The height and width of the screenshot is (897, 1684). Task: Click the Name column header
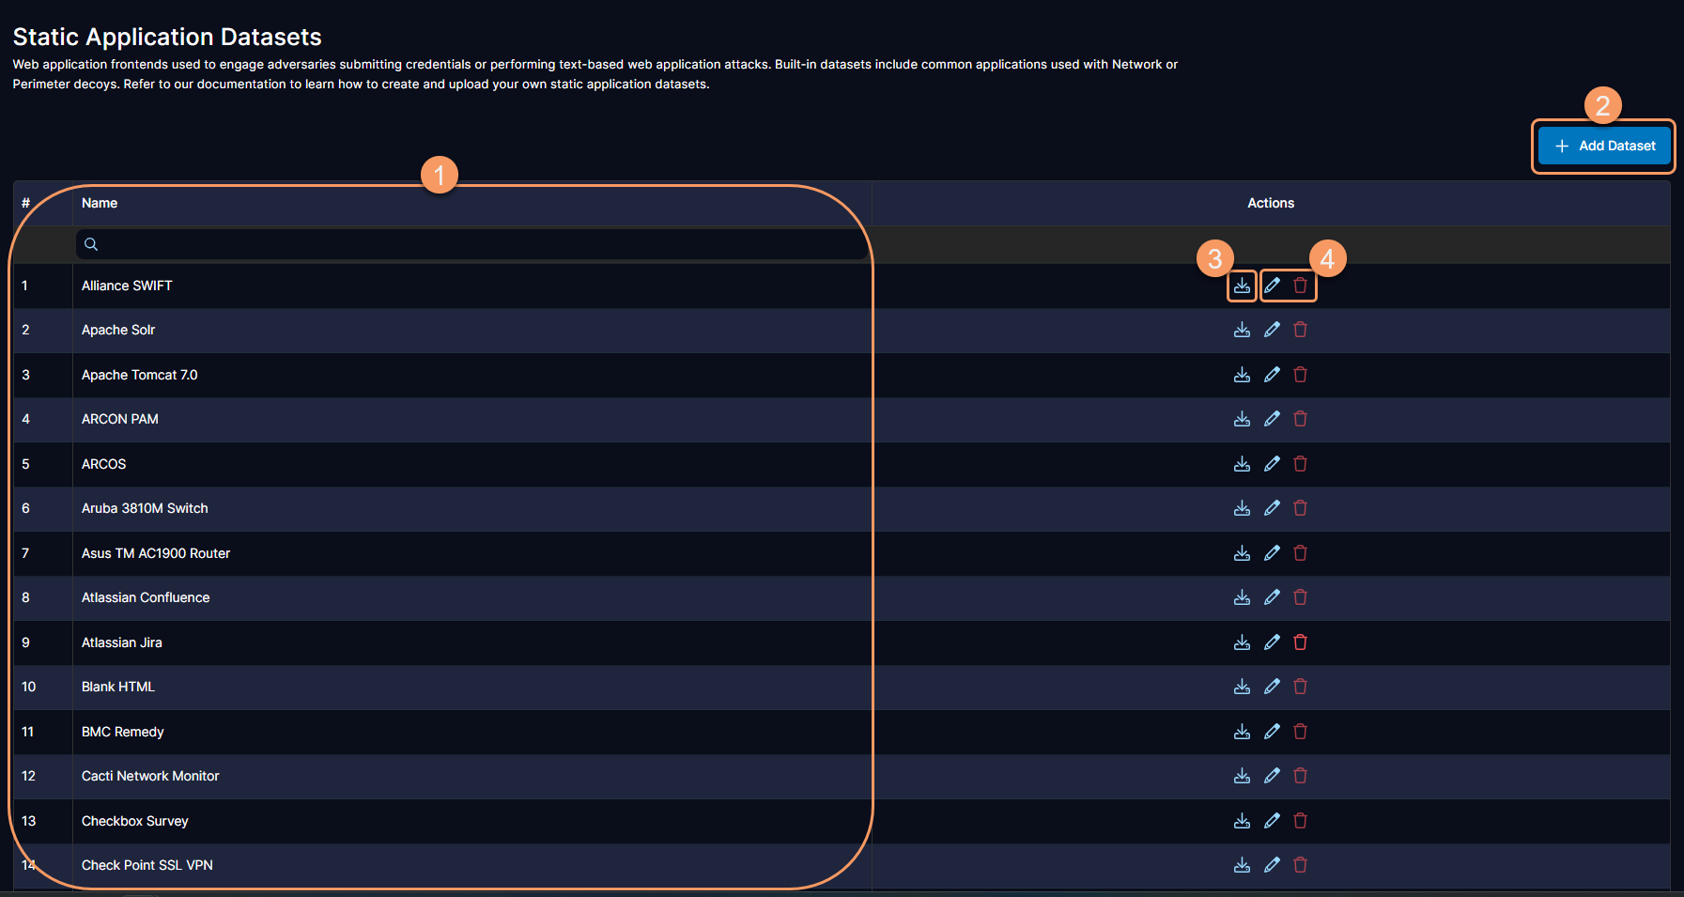[x=100, y=203]
